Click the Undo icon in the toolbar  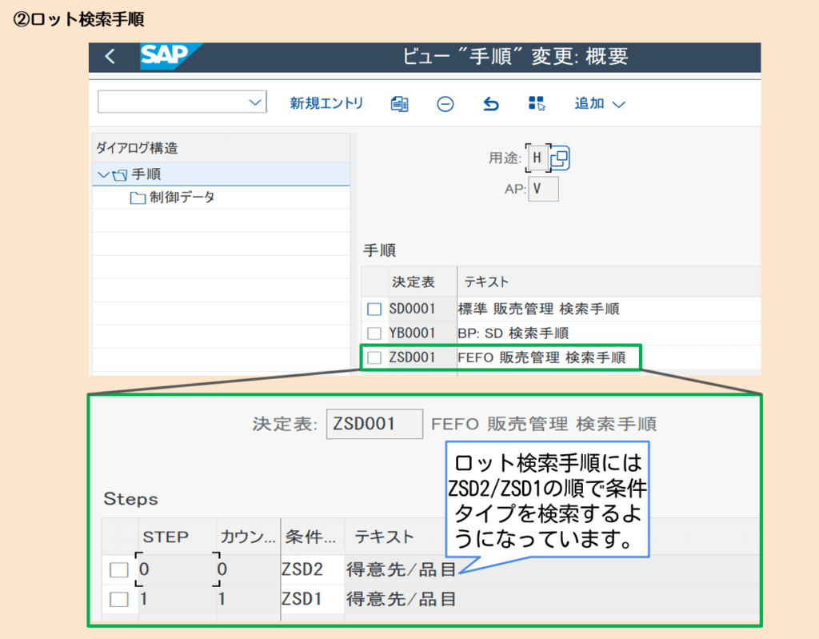click(489, 103)
